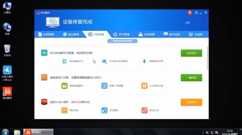Select the 诊断修复 tab
Viewport: 242px width, 135px height.
(x=96, y=34)
